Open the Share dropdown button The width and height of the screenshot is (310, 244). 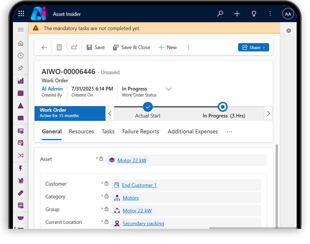click(x=253, y=47)
